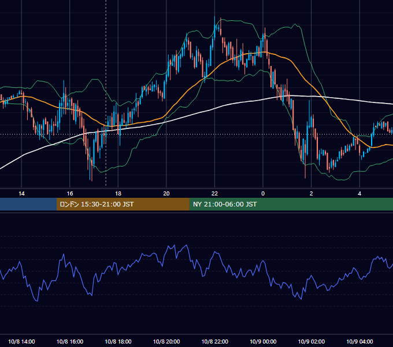Click the 10/8 16:00 time label
The height and width of the screenshot is (347, 393).
[x=70, y=341]
